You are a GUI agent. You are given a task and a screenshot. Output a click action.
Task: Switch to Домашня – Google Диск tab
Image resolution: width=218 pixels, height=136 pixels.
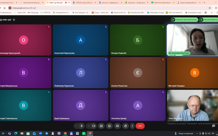(x=137, y=2)
